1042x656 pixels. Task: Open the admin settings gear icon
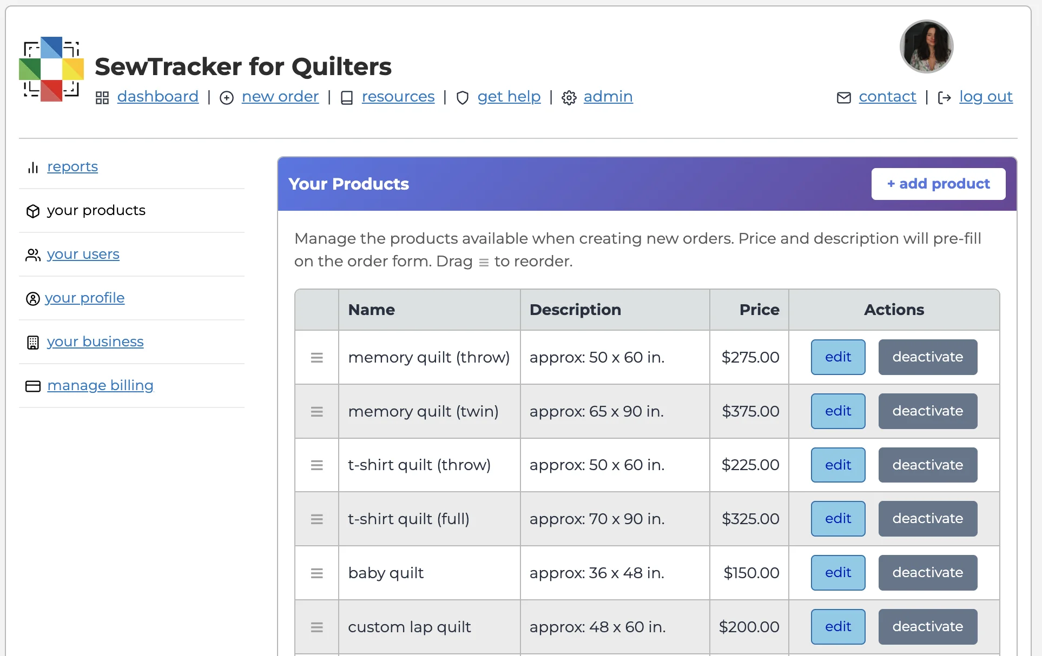[569, 98]
